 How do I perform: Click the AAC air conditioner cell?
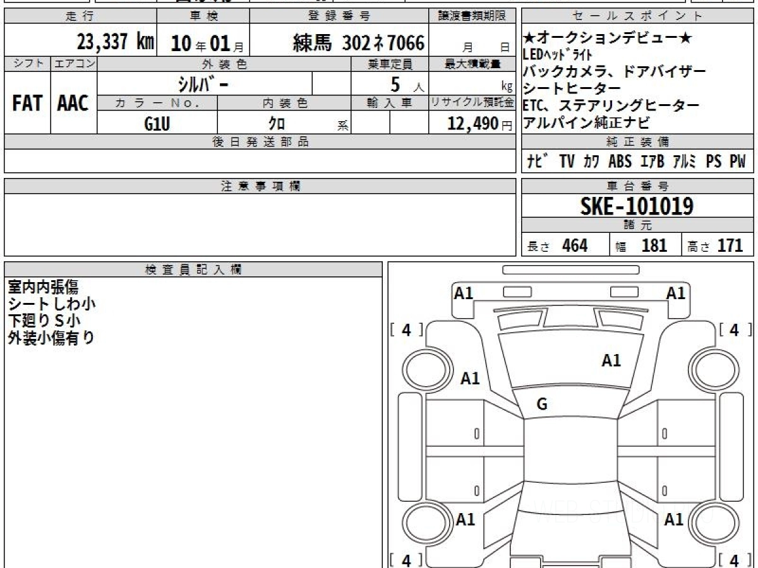(73, 104)
